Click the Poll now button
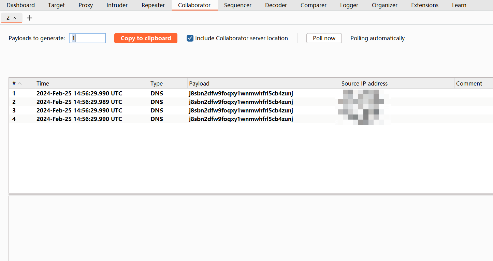The width and height of the screenshot is (493, 261). coord(324,38)
